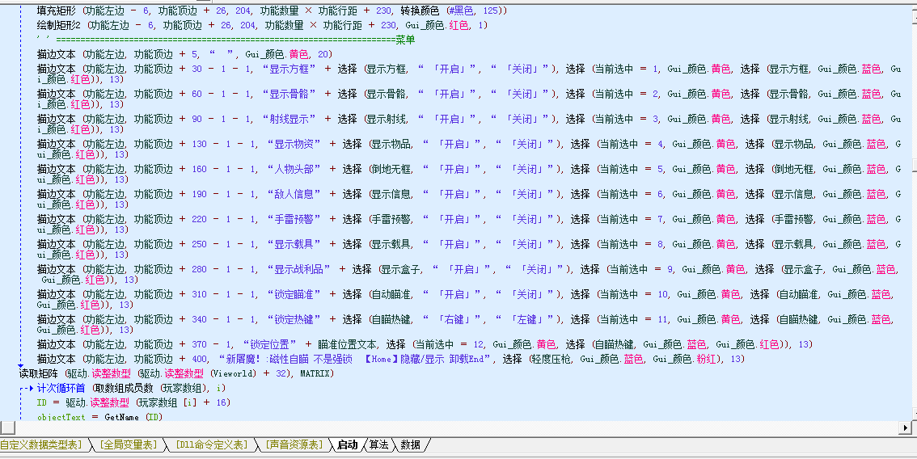Open the 算法 tab
Viewport: 917px width, 459px height.
coord(378,445)
